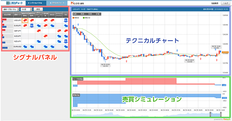Select USDJPY exponential moving average buy arrow
Screen dimensions: 232x121
(x=32, y=20)
